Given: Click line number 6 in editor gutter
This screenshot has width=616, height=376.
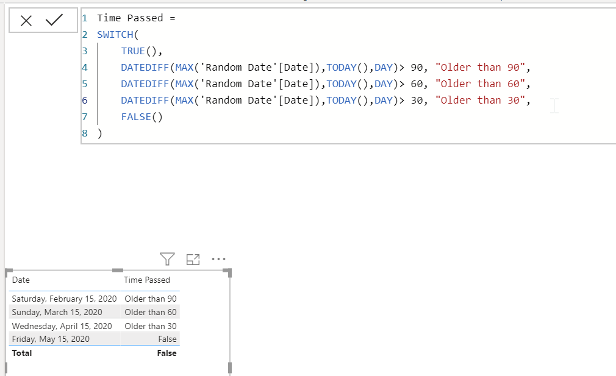Looking at the screenshot, I should click(85, 101).
